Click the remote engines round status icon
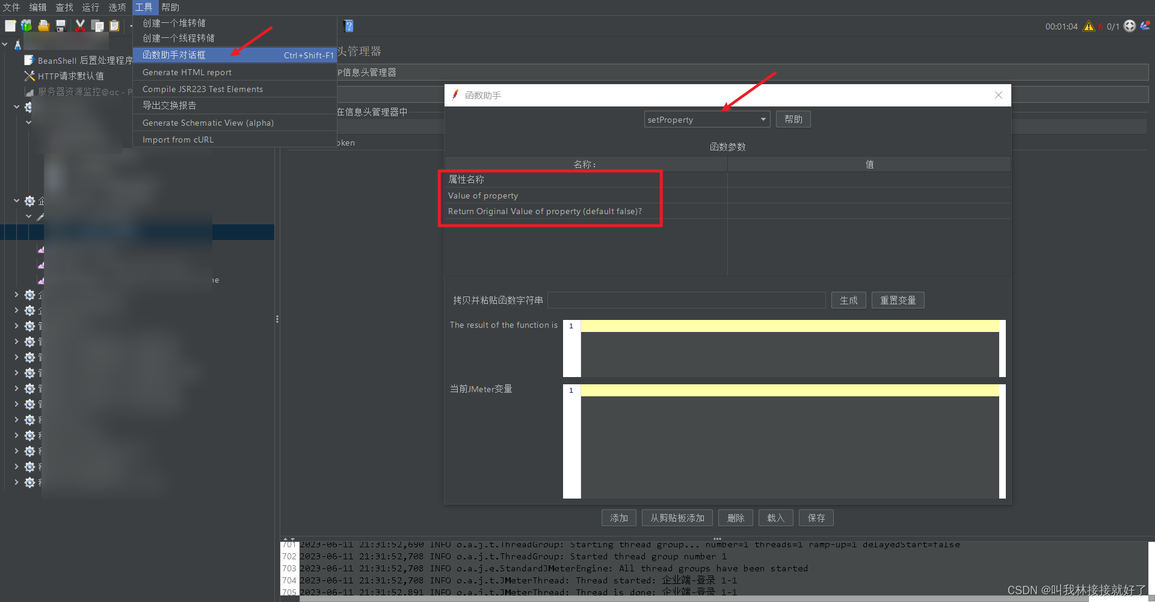The height and width of the screenshot is (602, 1155). click(x=1130, y=26)
